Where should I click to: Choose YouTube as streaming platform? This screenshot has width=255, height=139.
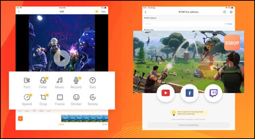tap(165, 93)
